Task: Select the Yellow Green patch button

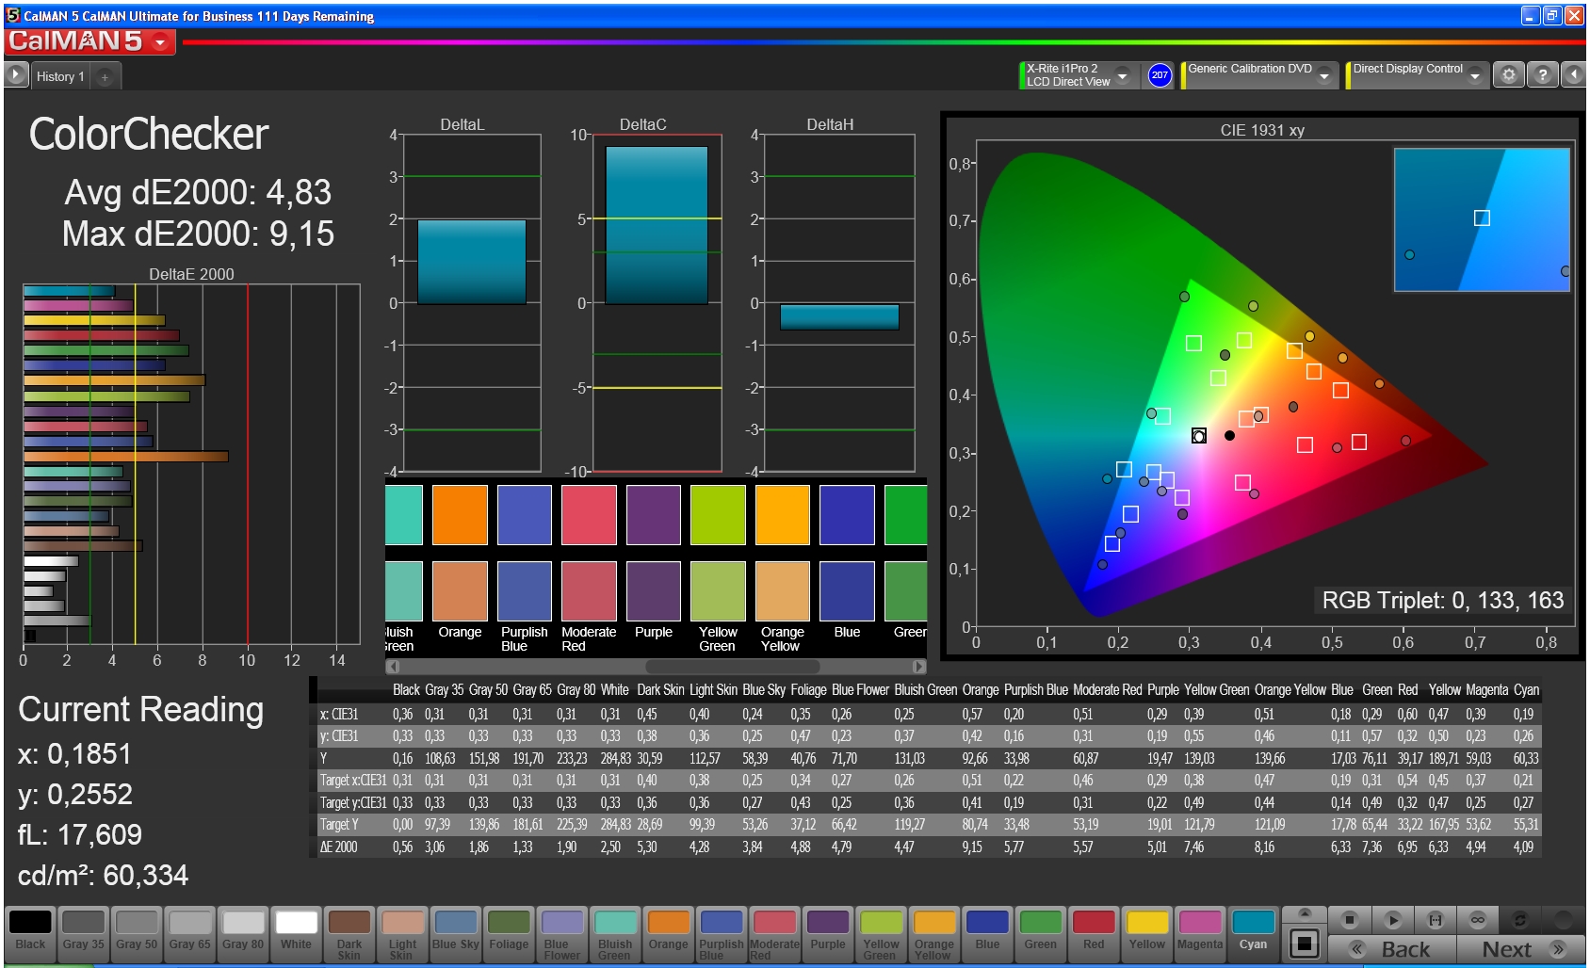Action: [881, 934]
